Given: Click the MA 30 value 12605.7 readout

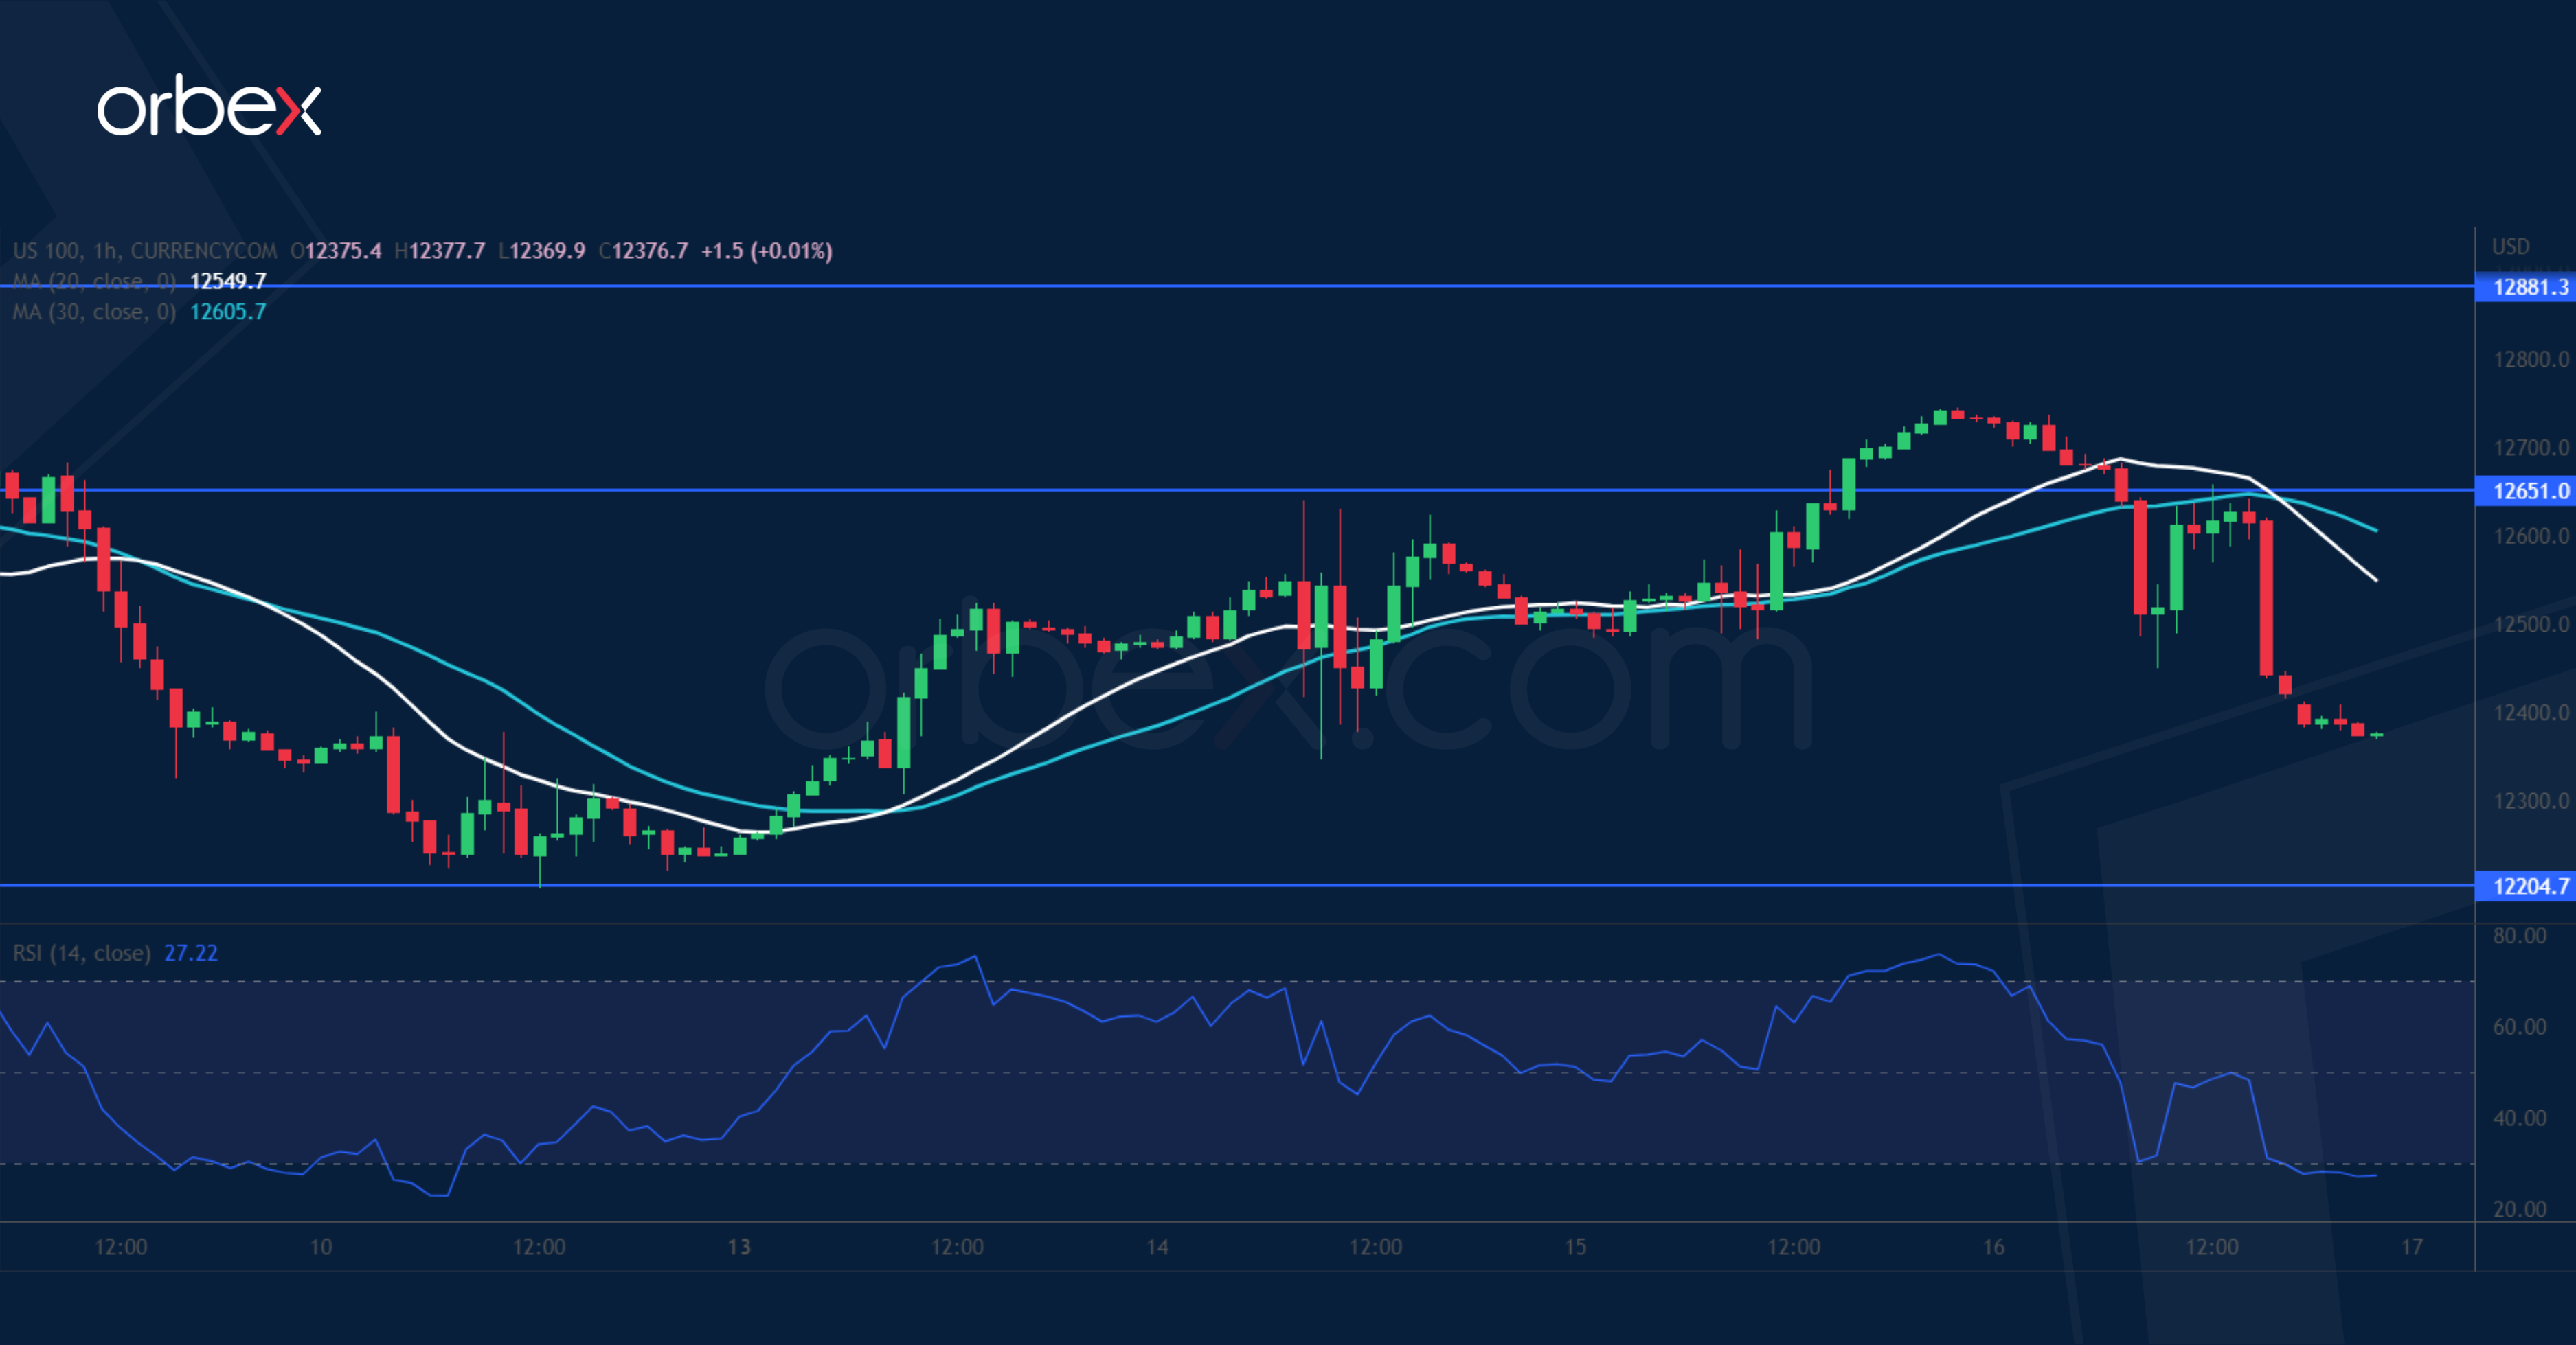Looking at the screenshot, I should click(x=228, y=312).
